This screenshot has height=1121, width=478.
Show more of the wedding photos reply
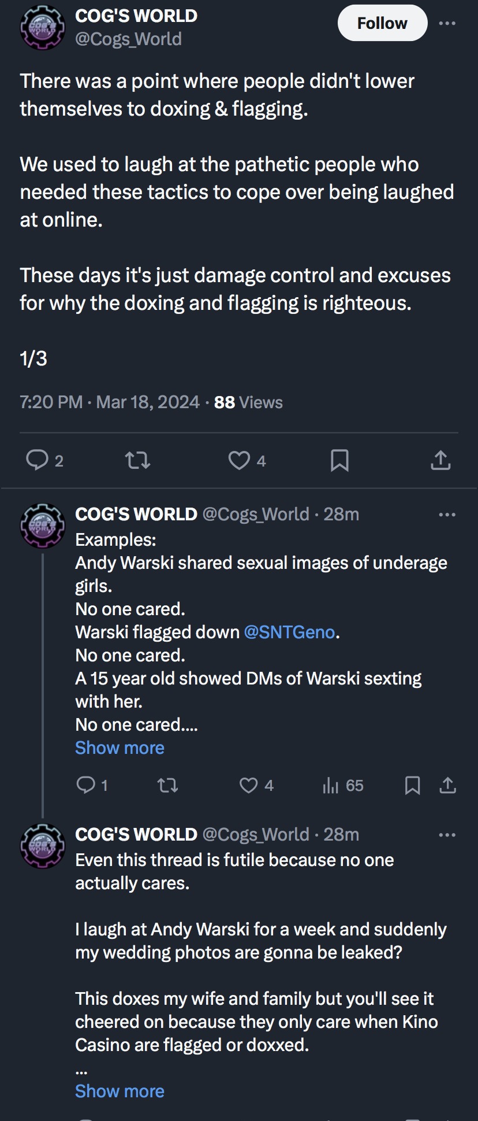click(119, 1091)
